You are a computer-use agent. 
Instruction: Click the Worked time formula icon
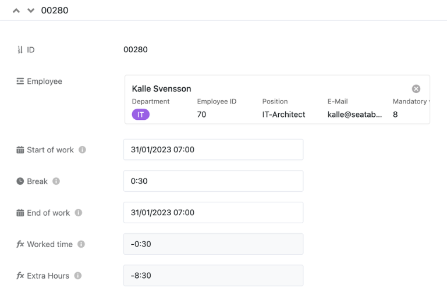tap(20, 244)
